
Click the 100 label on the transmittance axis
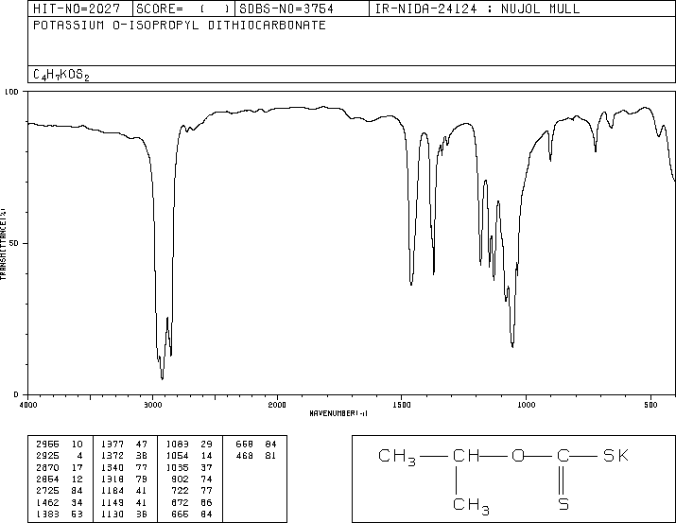tap(11, 92)
